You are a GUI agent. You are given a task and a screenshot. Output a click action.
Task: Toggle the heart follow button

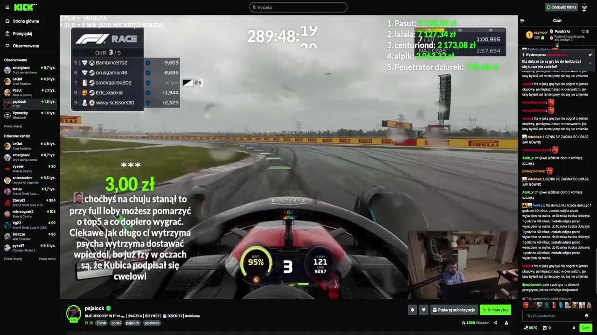point(423,310)
